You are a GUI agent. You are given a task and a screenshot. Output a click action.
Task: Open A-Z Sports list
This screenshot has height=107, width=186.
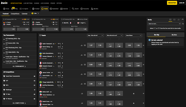click(24, 9)
